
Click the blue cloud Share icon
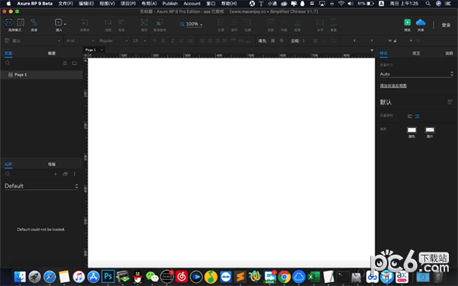point(421,22)
